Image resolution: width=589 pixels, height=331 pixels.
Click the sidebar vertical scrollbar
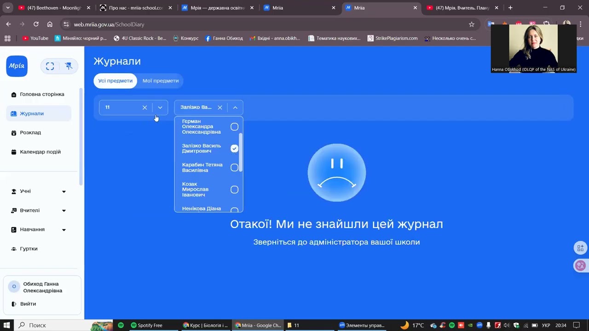coord(81,136)
